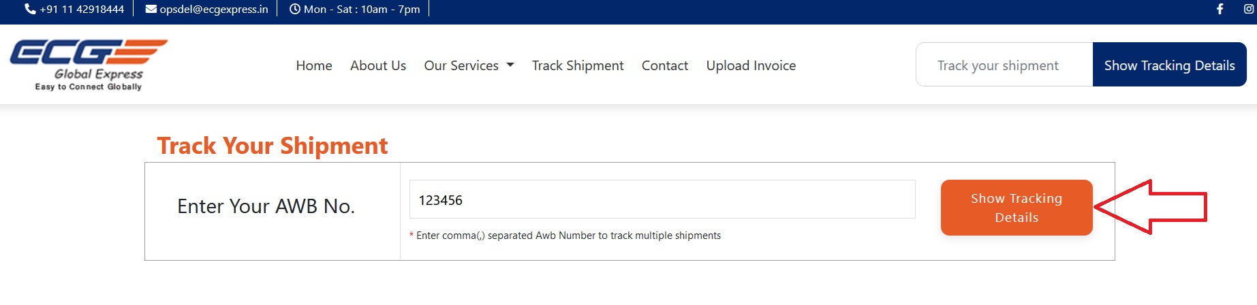Open the Facebook social icon
Screen dimensions: 1257x305
pos(1220,10)
